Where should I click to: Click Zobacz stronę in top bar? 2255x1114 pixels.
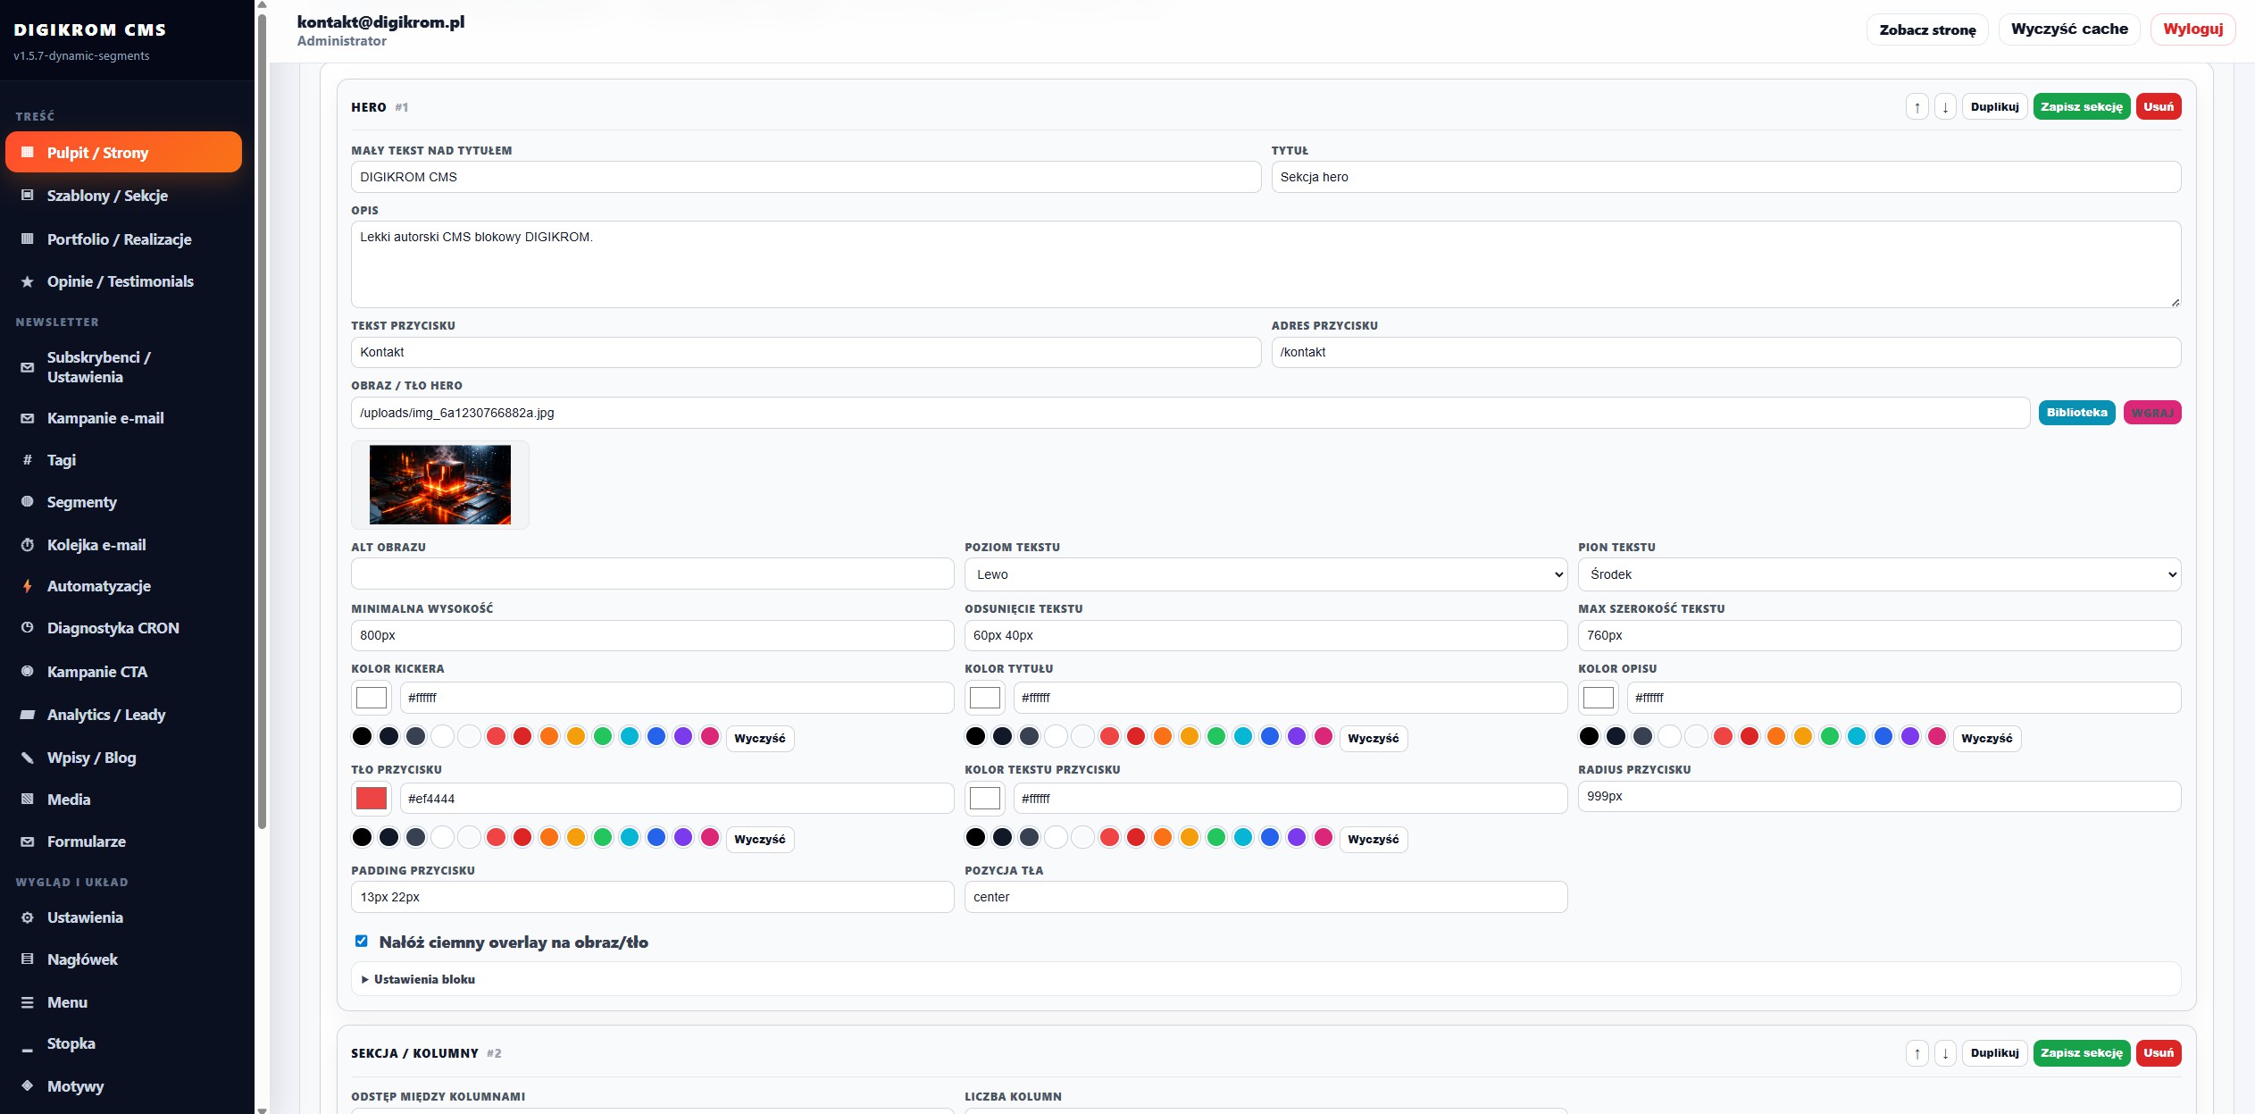pyautogui.click(x=1927, y=29)
